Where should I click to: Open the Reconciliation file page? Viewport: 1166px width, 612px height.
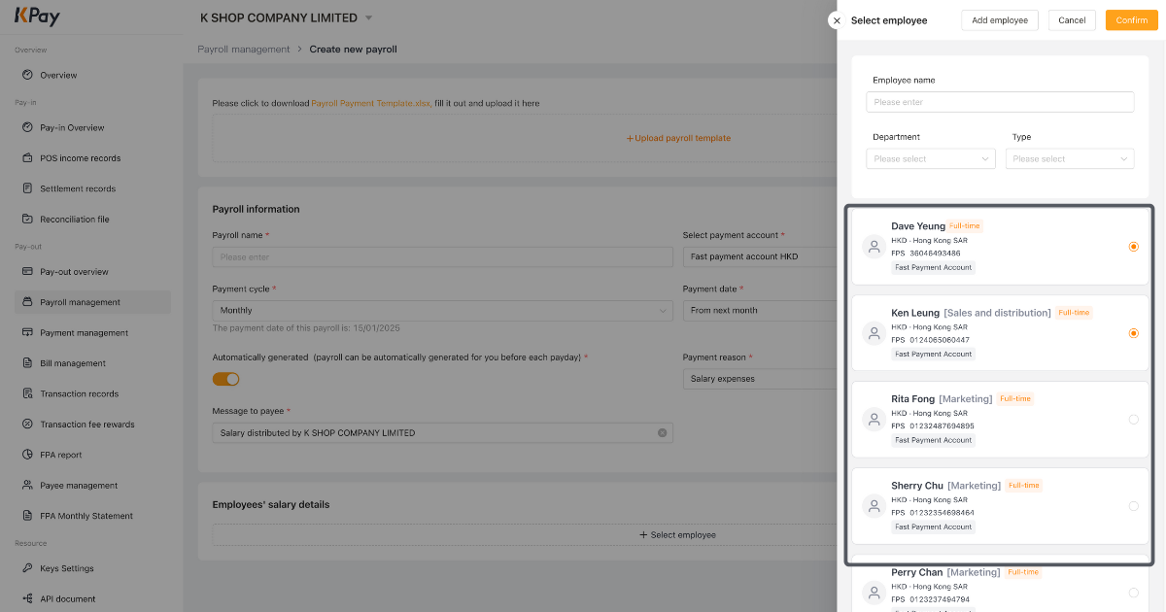[x=76, y=219]
